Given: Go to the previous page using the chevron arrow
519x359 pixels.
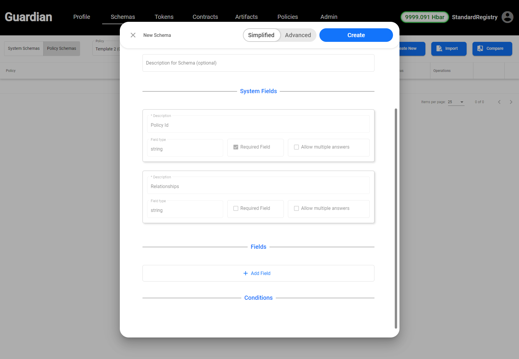Looking at the screenshot, I should 499,102.
